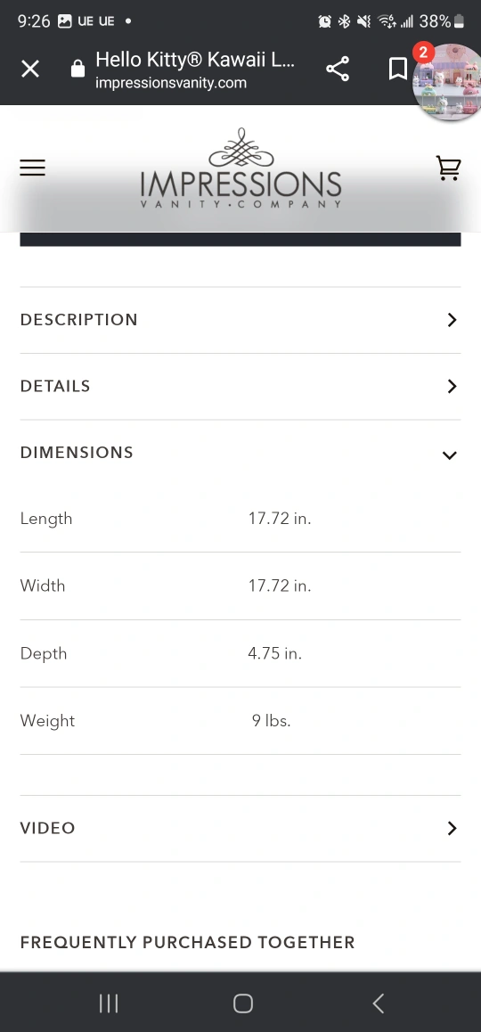Tap the Android back navigation button
The height and width of the screenshot is (1032, 481).
pyautogui.click(x=379, y=1003)
